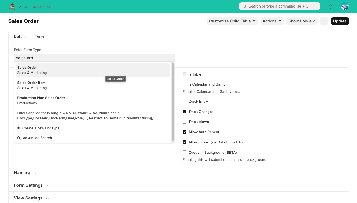Click the plus icon to create a new DocType
Image resolution: width=357 pixels, height=203 pixels.
pos(18,128)
